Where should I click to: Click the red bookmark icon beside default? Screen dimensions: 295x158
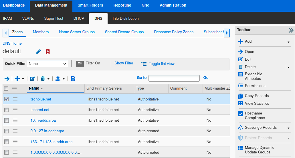coord(48,52)
